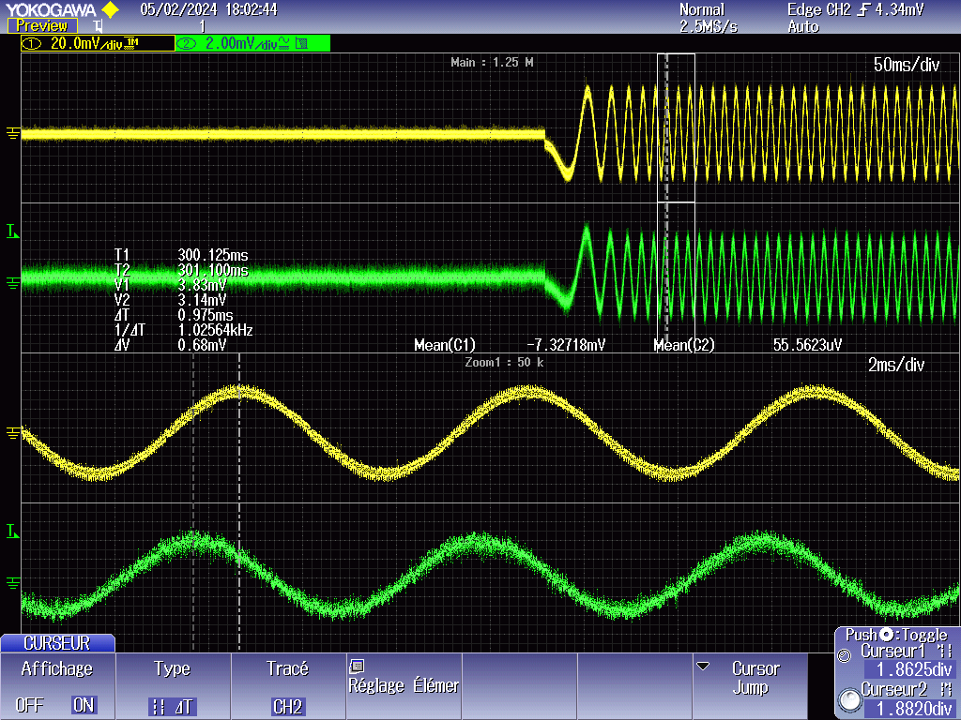
Task: Expand the Cursor Jump menu arrow
Action: click(x=702, y=667)
